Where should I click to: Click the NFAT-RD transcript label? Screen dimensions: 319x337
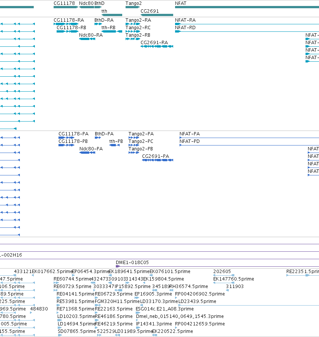point(186,28)
